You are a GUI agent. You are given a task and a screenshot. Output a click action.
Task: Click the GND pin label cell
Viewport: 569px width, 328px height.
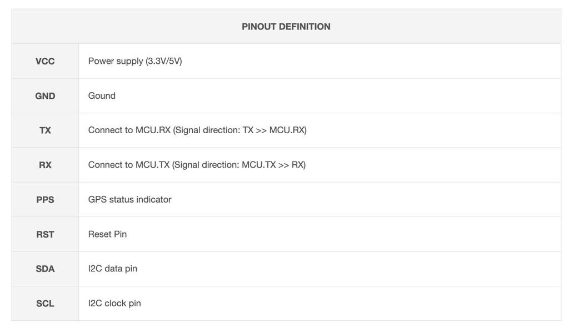(x=45, y=96)
